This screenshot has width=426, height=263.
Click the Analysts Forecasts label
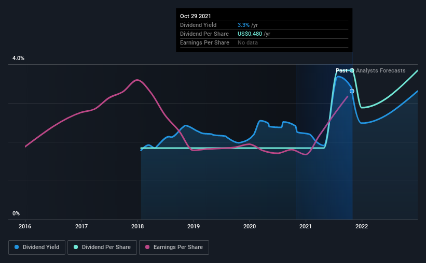pyautogui.click(x=381, y=70)
